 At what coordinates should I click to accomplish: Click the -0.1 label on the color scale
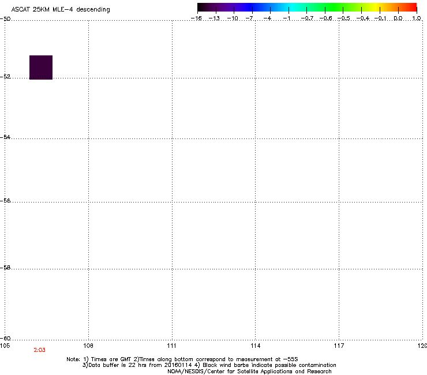pos(380,18)
